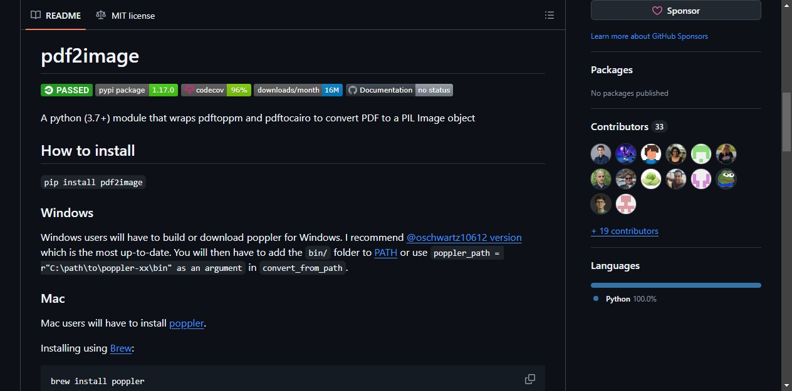Click the scales icon beside MIT license
The height and width of the screenshot is (391, 792).
[x=101, y=15]
